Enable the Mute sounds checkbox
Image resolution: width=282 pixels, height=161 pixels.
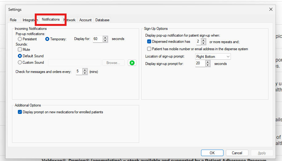(x=24, y=50)
